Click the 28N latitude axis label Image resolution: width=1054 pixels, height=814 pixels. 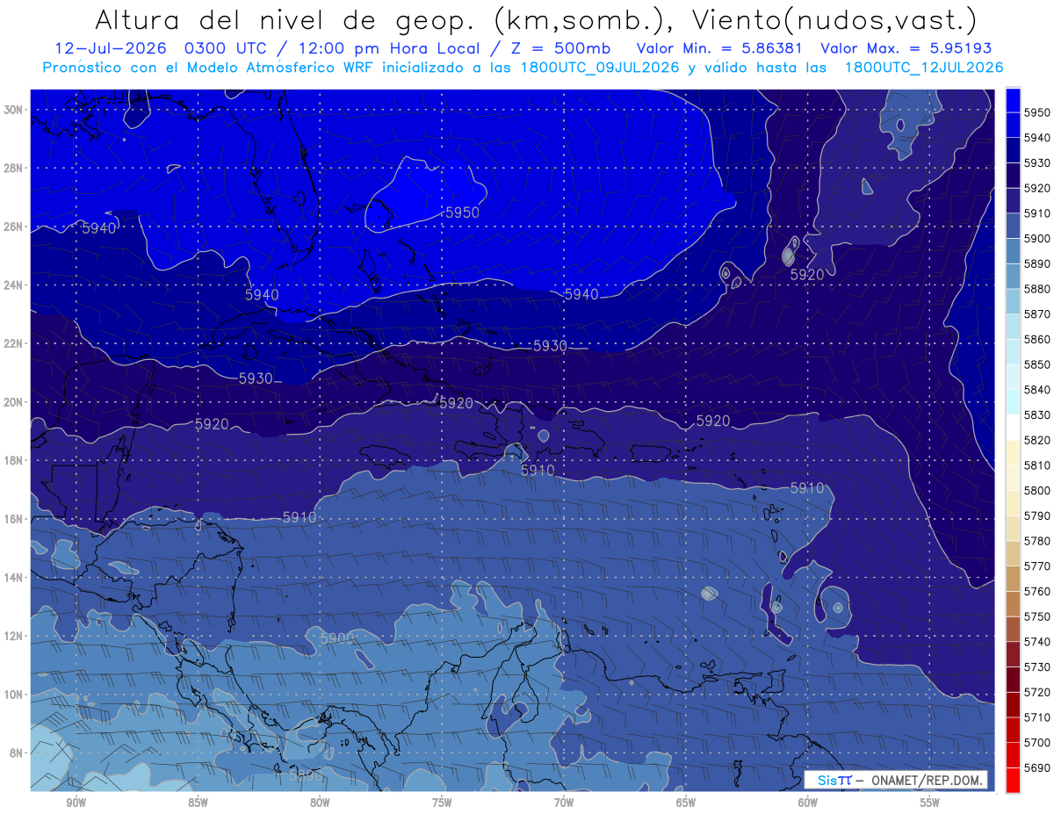(15, 168)
